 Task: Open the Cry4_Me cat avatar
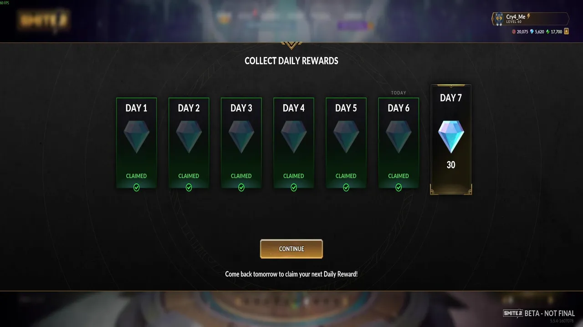pos(499,19)
